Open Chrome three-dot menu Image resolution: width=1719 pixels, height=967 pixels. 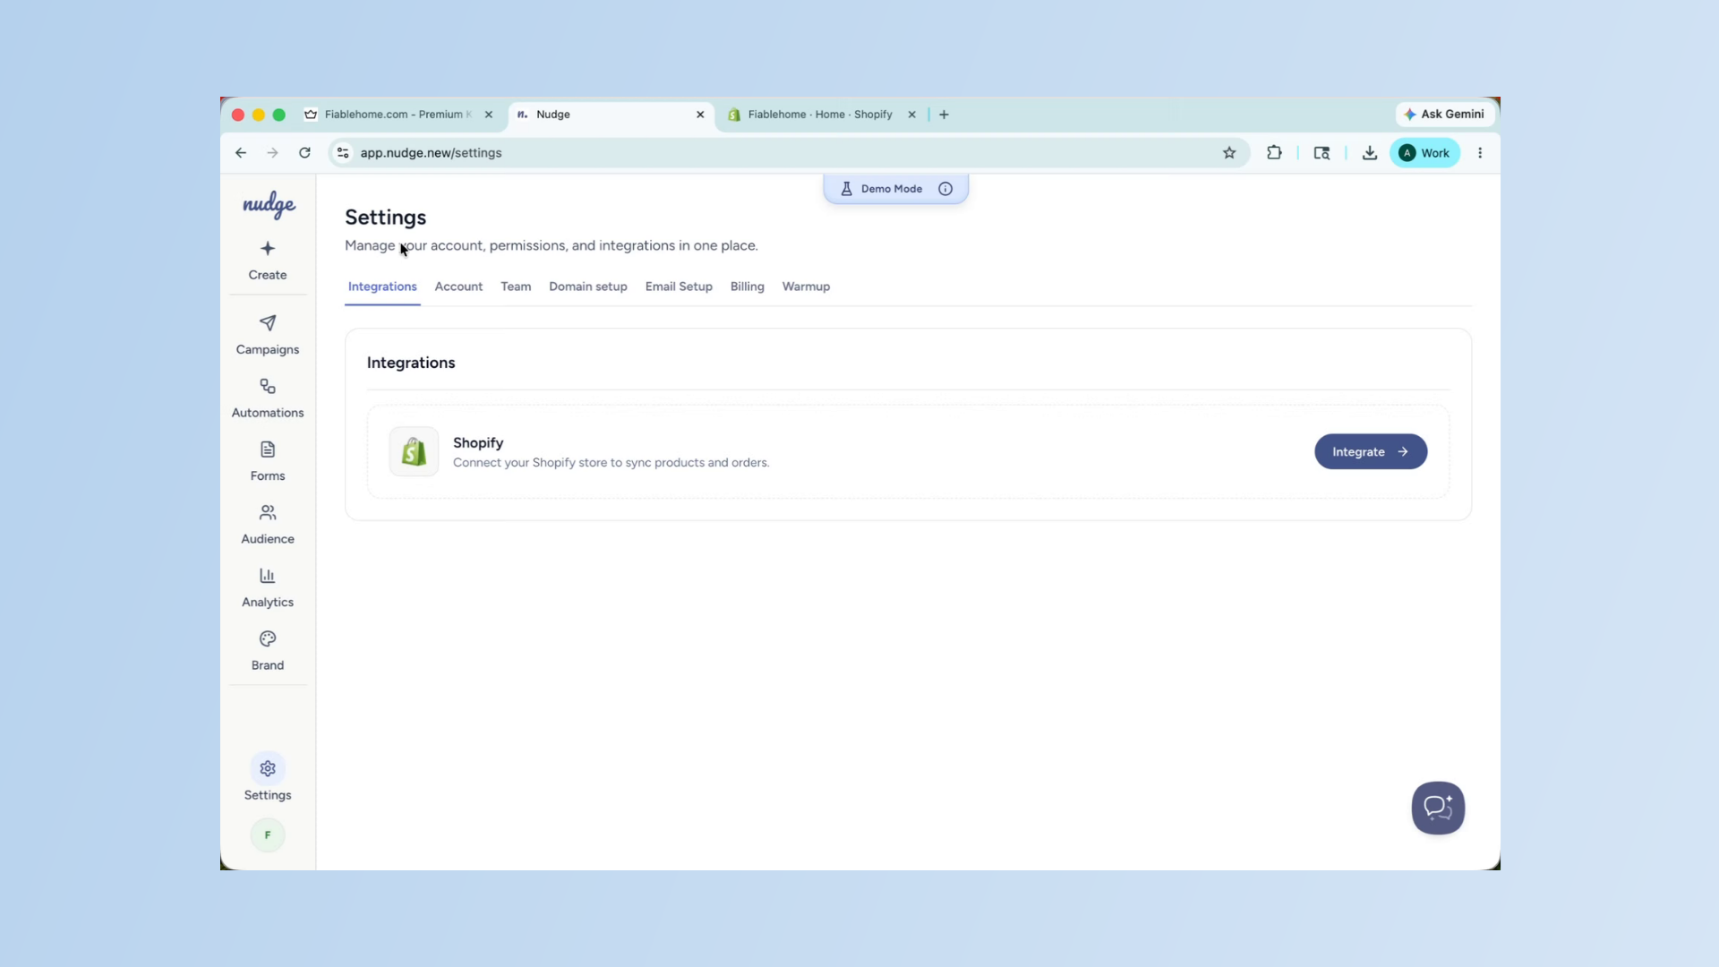click(x=1480, y=153)
